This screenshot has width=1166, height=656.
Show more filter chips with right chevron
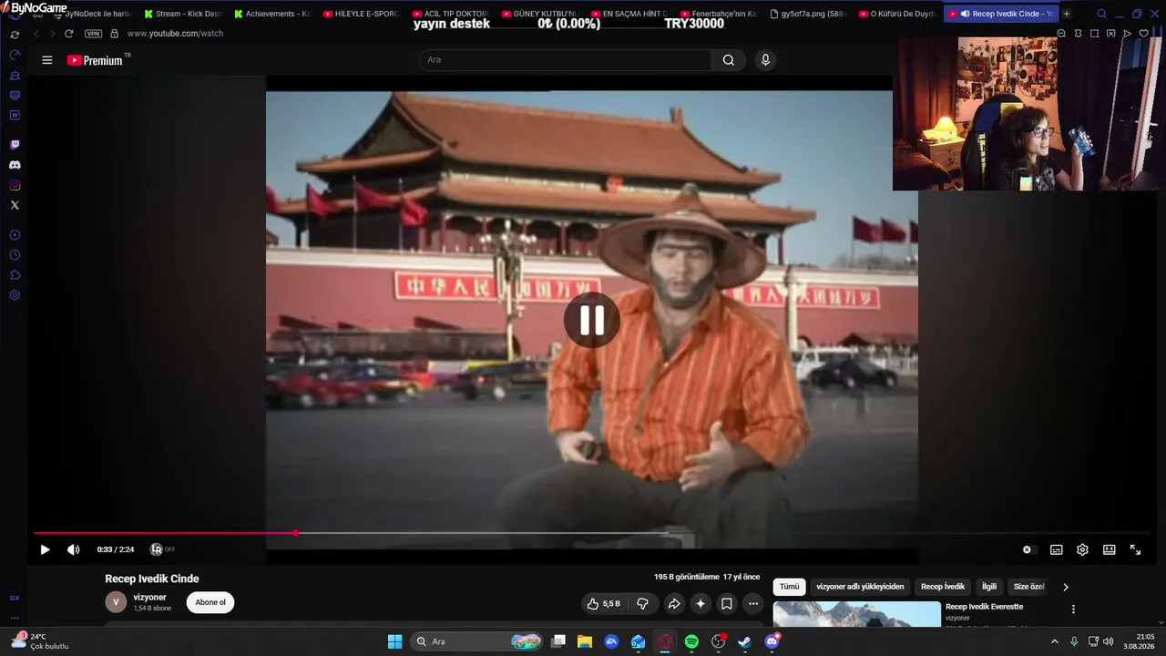coord(1066,587)
